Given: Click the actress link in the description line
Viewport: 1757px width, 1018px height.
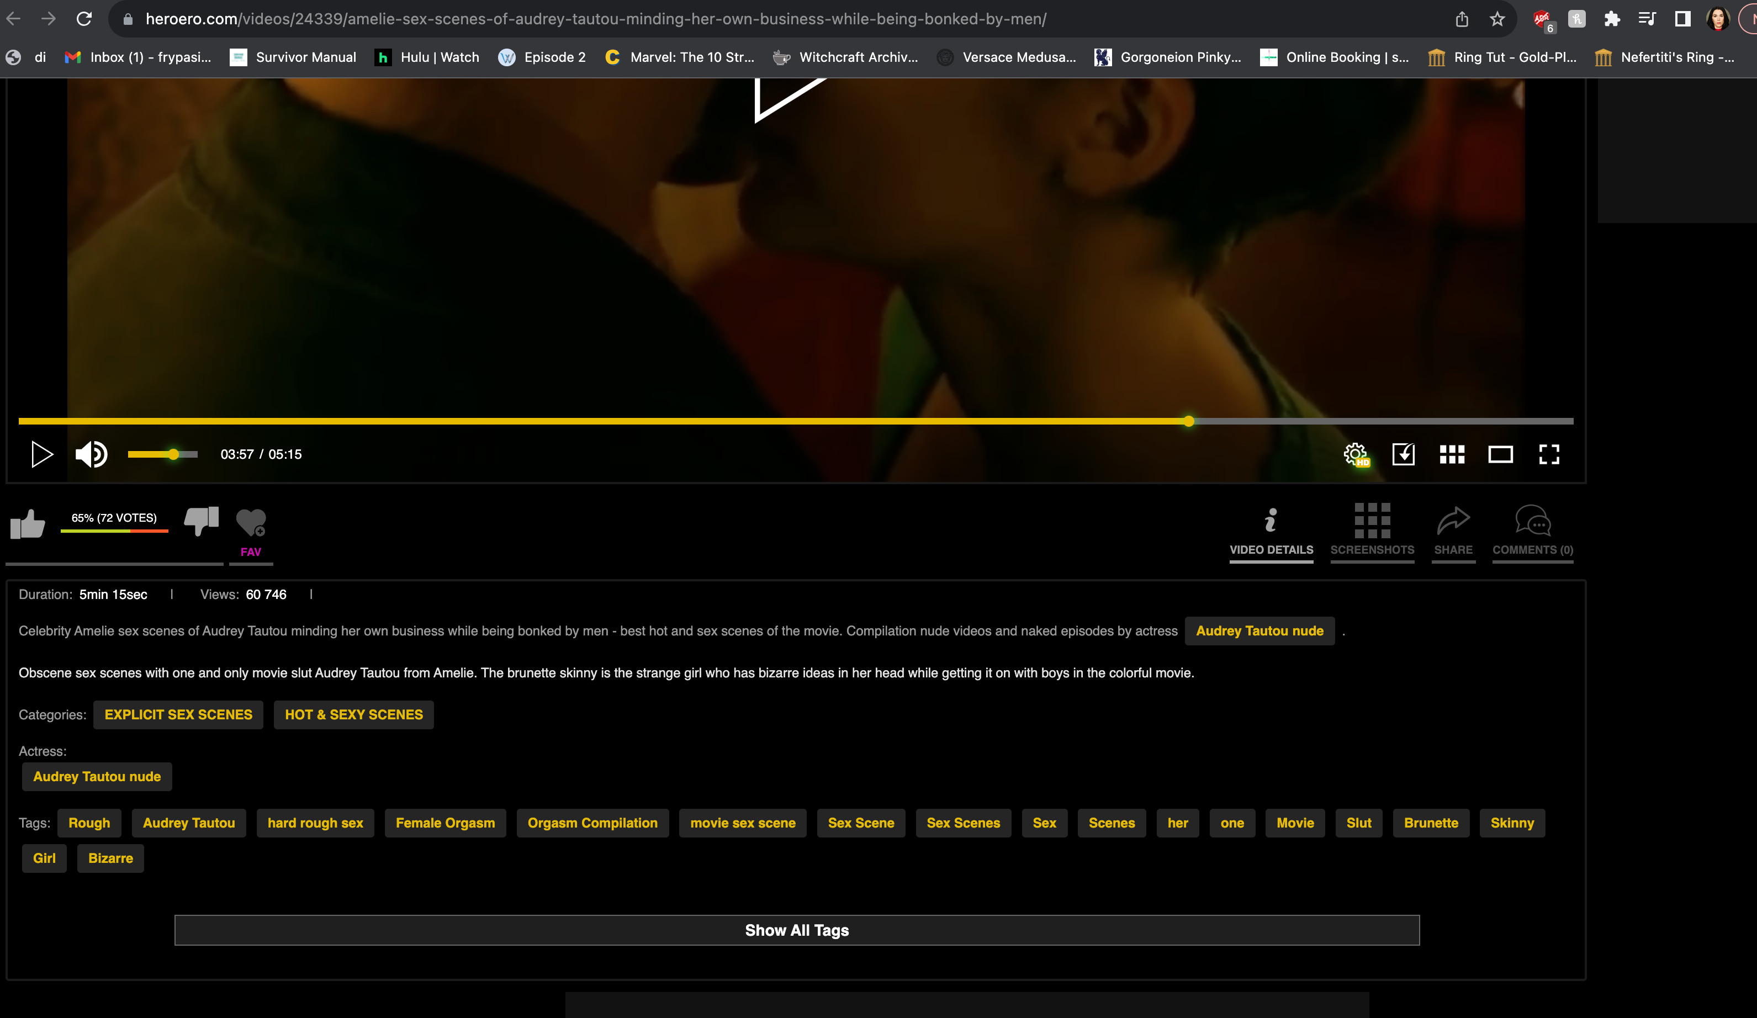Looking at the screenshot, I should 1259,631.
